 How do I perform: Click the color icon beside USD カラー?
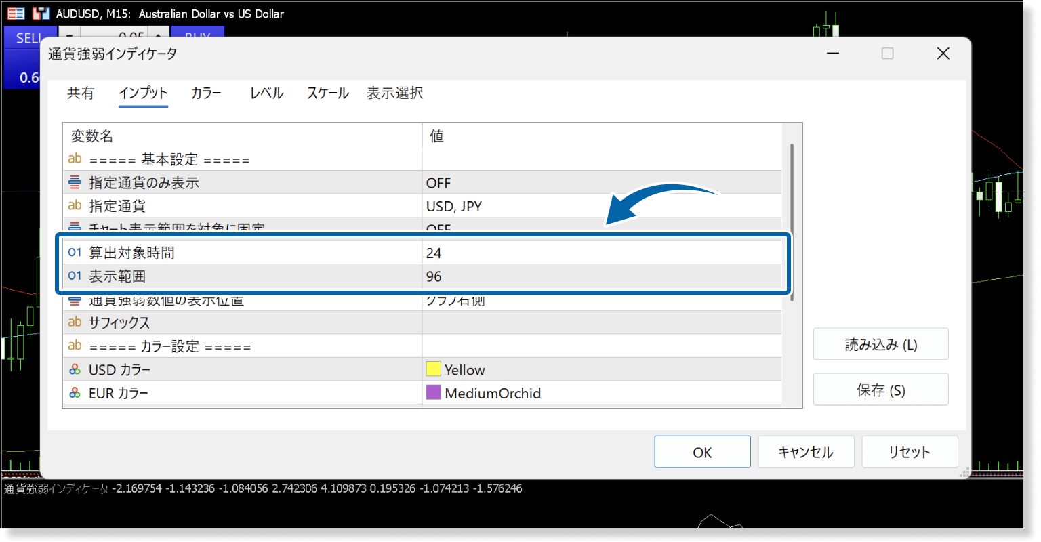[75, 370]
